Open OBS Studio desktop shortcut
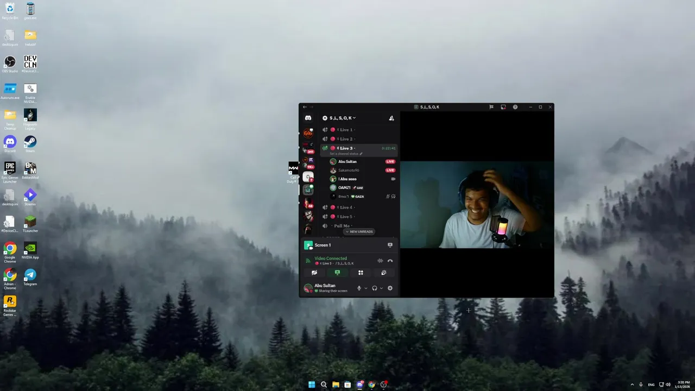Image resolution: width=695 pixels, height=391 pixels. [x=10, y=64]
